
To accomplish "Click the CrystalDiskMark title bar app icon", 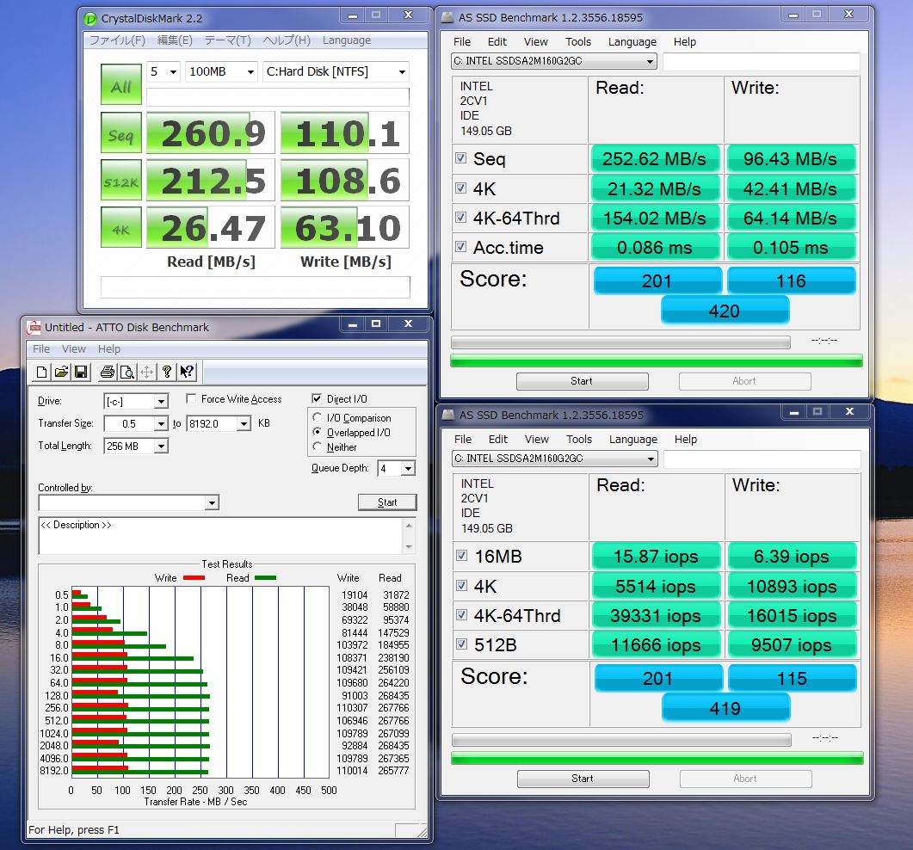I will (x=91, y=19).
